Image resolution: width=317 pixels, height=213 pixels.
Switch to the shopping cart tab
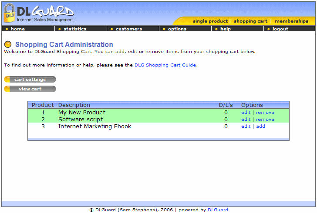click(x=250, y=21)
